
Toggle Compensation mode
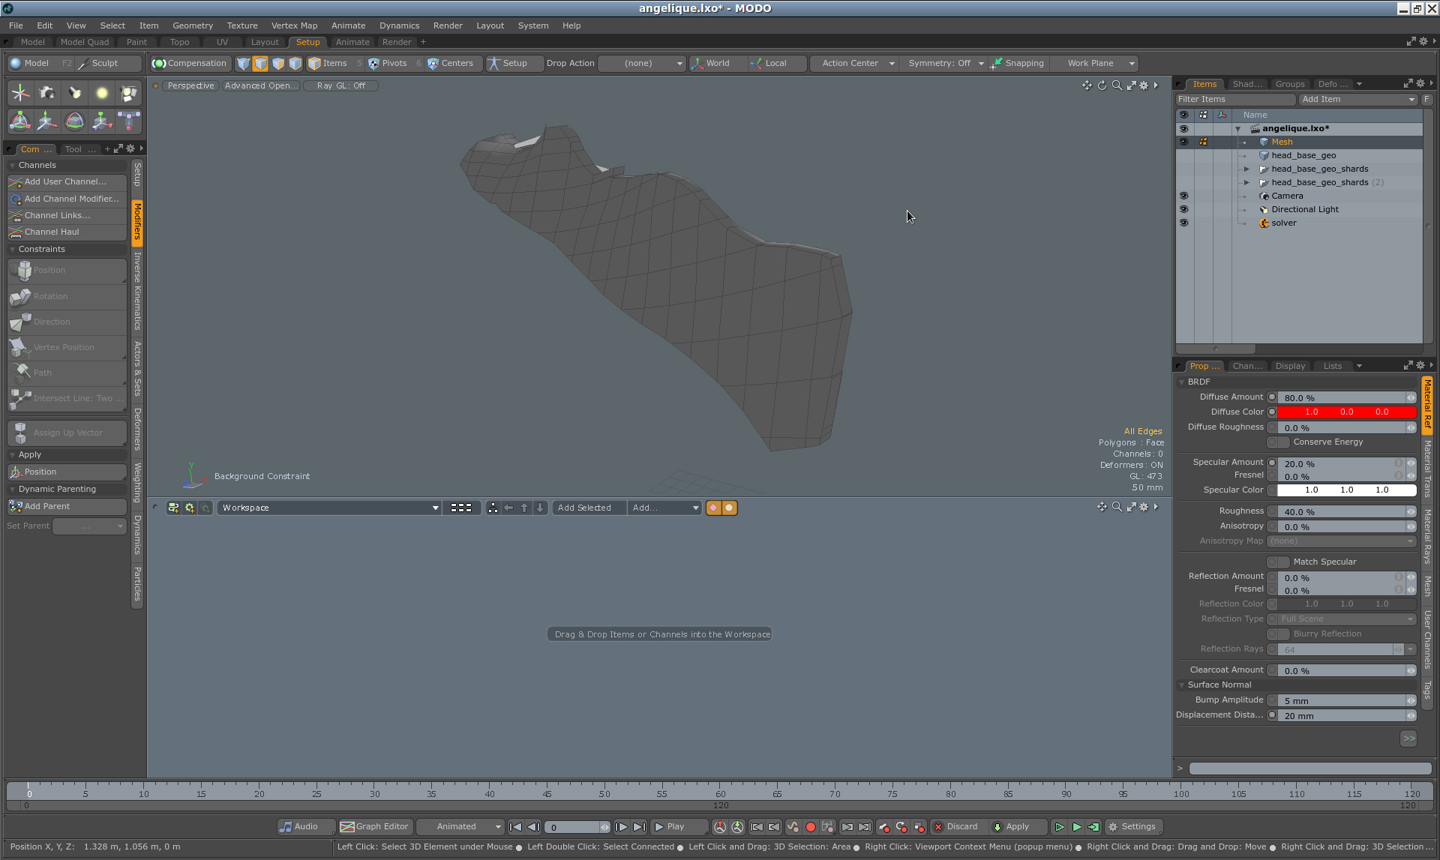click(x=190, y=63)
